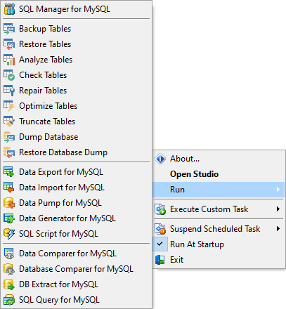Click the Exit label

click(177, 260)
